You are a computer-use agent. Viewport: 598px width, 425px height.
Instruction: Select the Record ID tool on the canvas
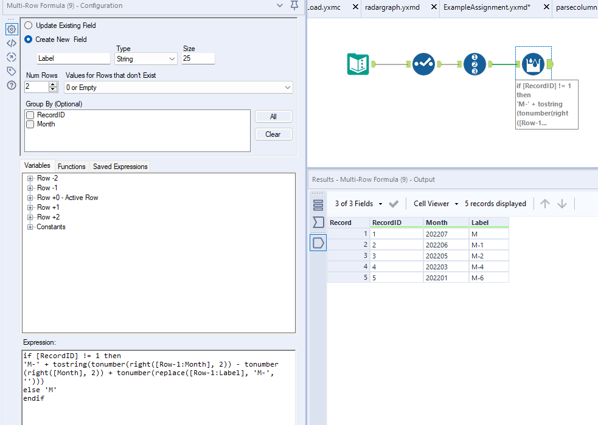pos(475,63)
